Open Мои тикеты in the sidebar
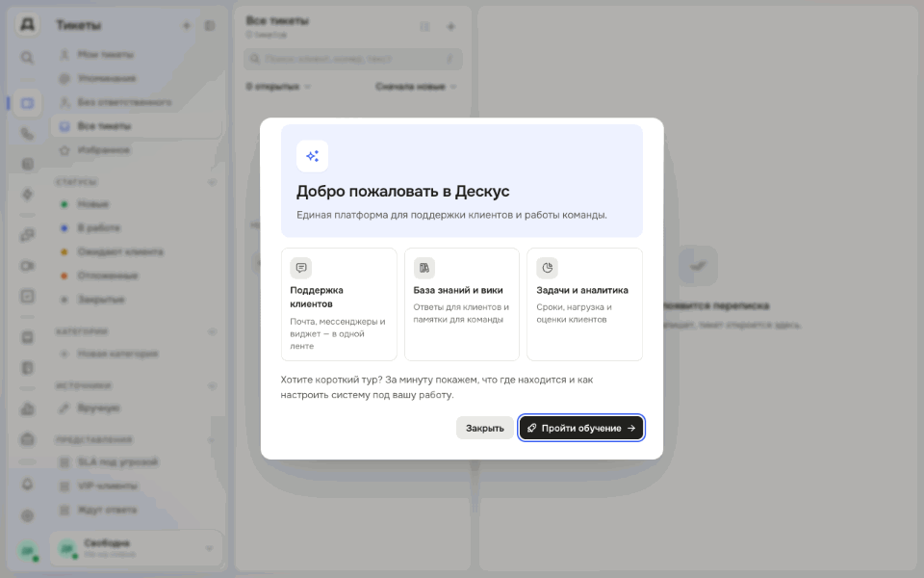 click(136, 55)
